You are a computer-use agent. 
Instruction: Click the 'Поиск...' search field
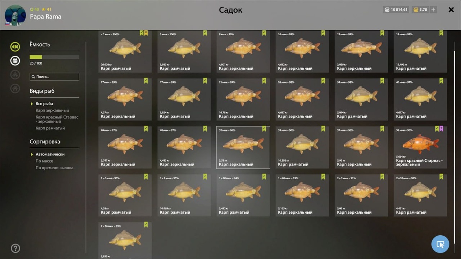[x=55, y=77]
